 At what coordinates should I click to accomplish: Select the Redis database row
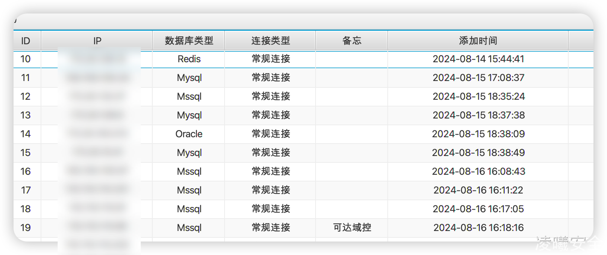pos(189,59)
